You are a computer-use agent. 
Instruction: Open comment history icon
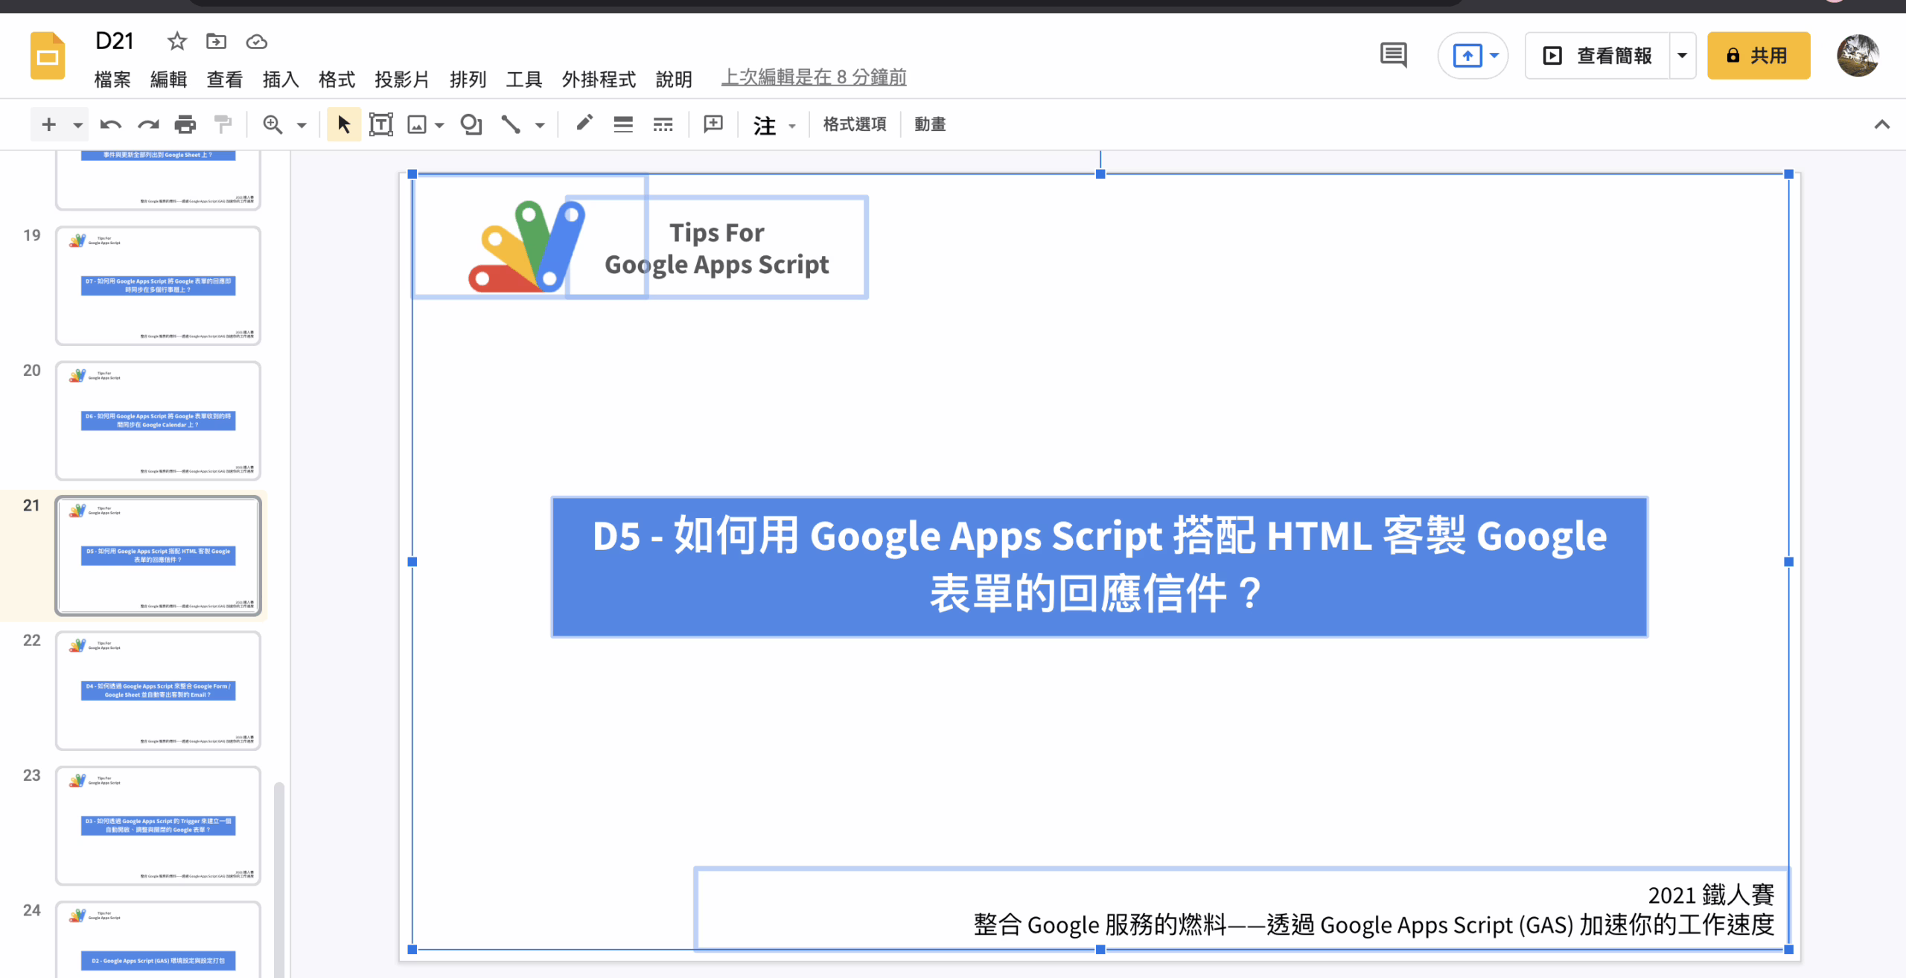pos(1393,56)
